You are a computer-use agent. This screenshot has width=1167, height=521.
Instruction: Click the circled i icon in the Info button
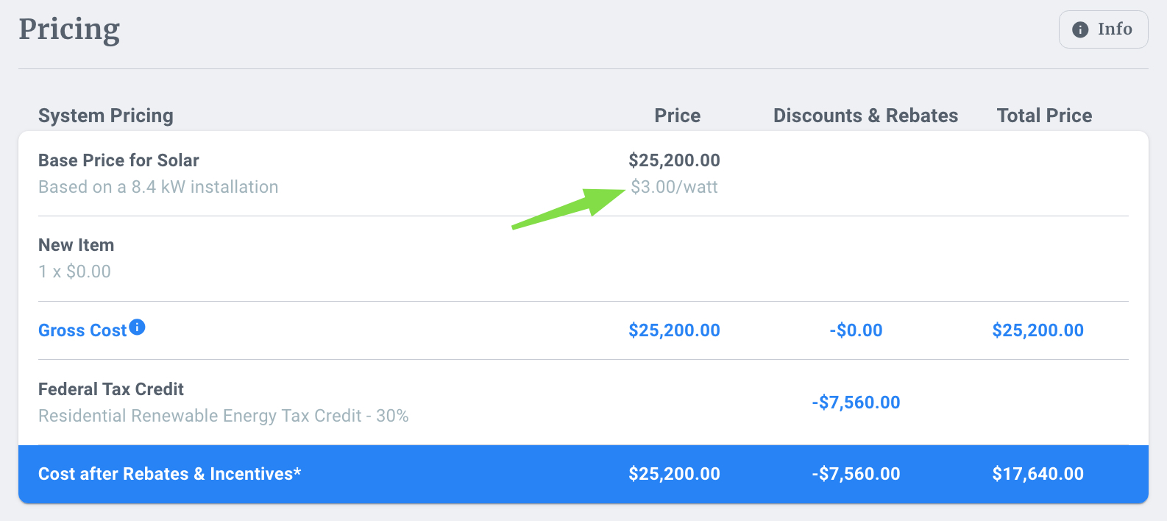click(x=1080, y=29)
